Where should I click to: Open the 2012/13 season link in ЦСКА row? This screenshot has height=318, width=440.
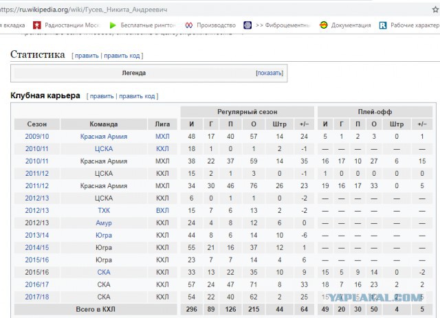(37, 198)
